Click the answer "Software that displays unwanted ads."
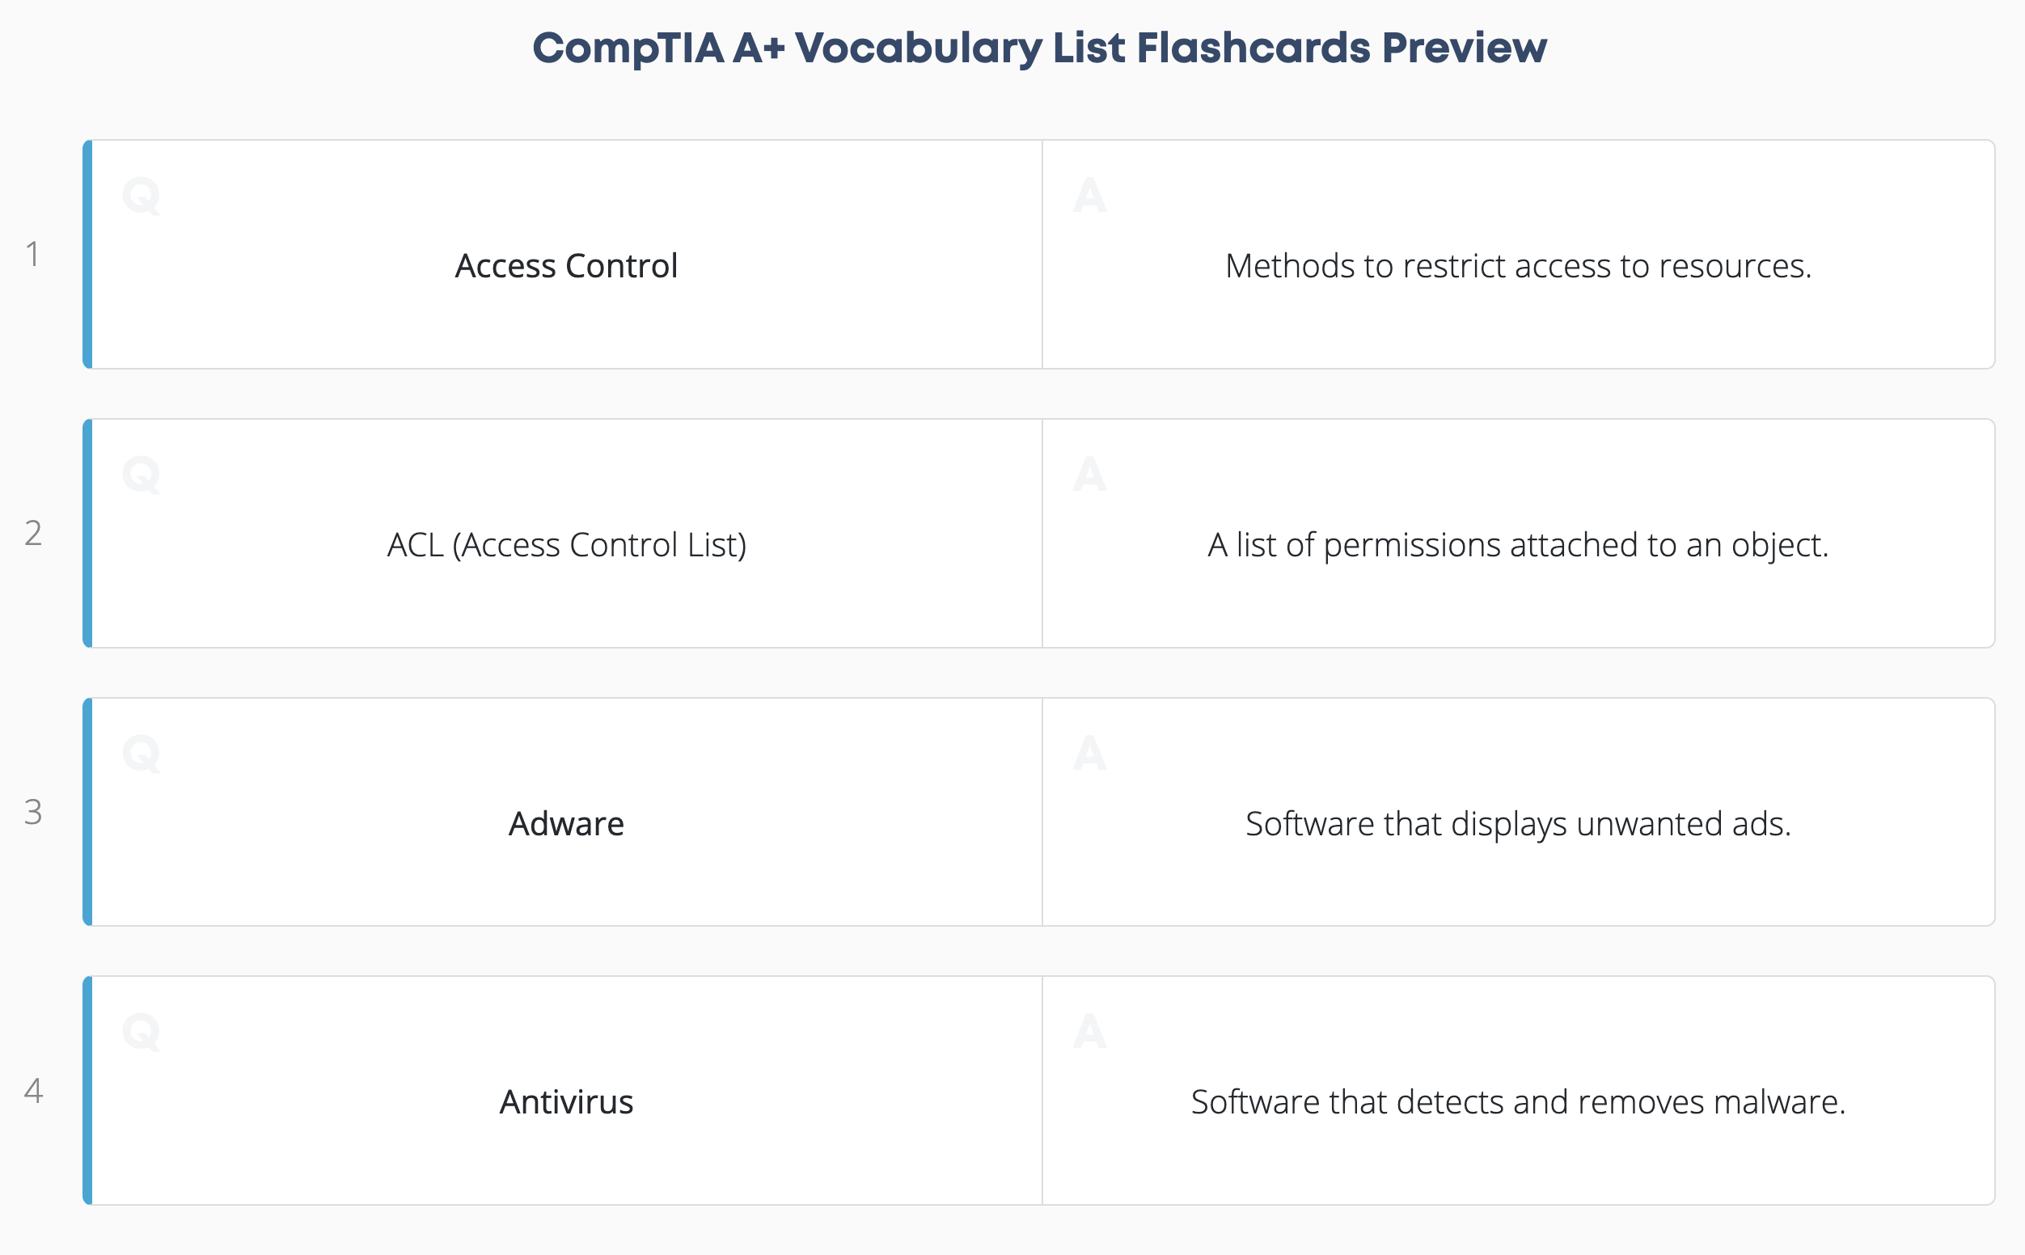 [x=1518, y=824]
